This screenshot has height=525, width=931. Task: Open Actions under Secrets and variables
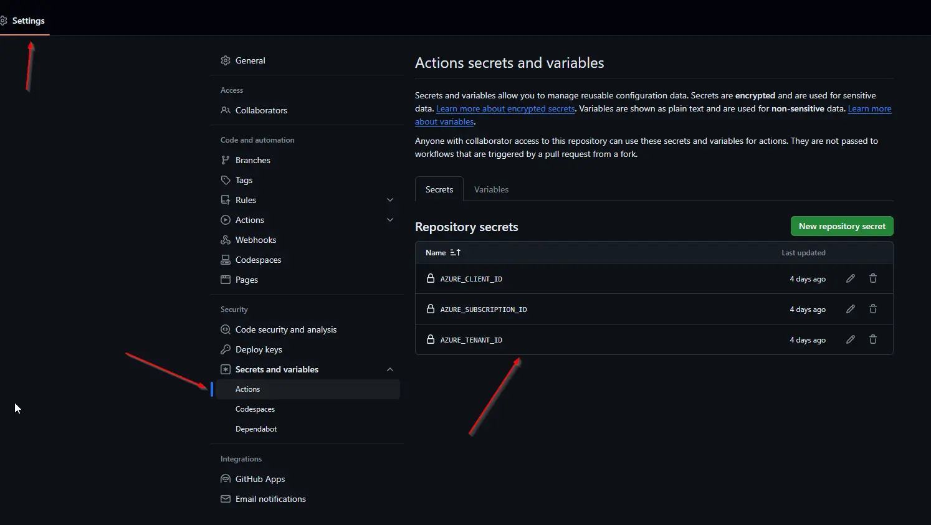pos(308,389)
